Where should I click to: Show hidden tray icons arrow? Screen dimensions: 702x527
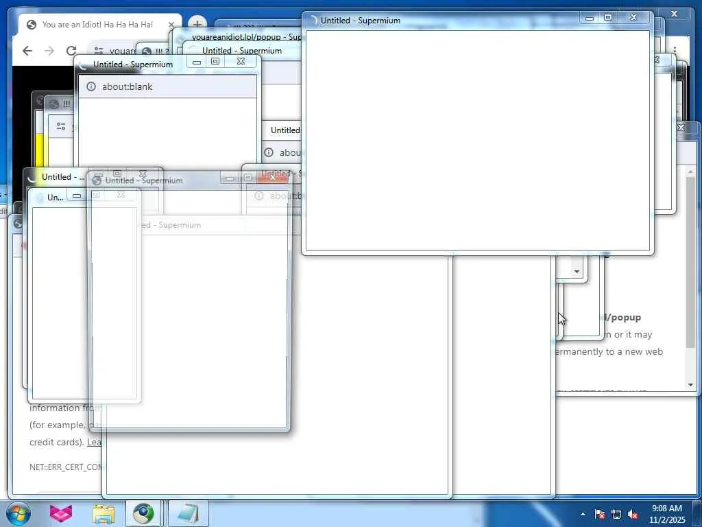(x=583, y=514)
